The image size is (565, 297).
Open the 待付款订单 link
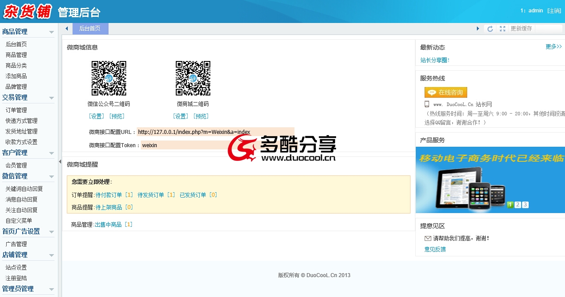109,195
